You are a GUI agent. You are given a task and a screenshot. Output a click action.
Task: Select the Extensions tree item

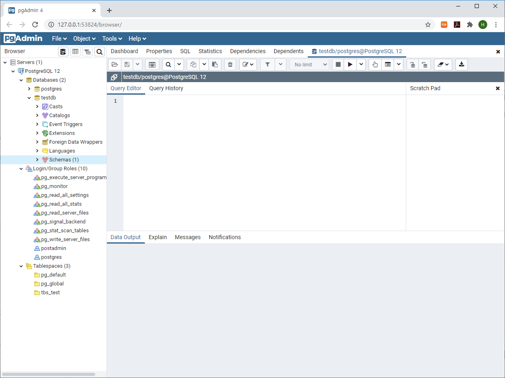62,133
